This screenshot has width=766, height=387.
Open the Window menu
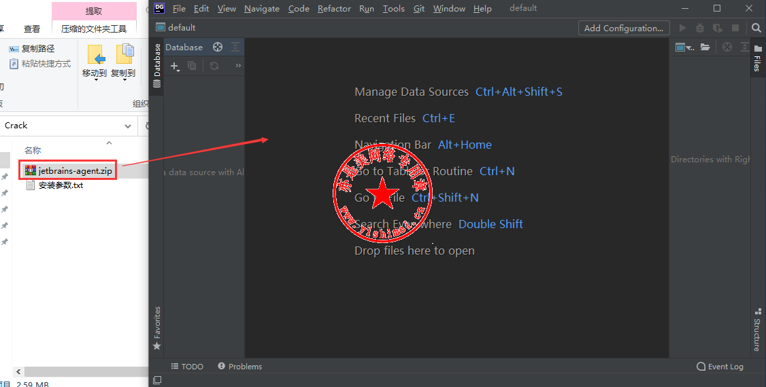[x=449, y=9]
